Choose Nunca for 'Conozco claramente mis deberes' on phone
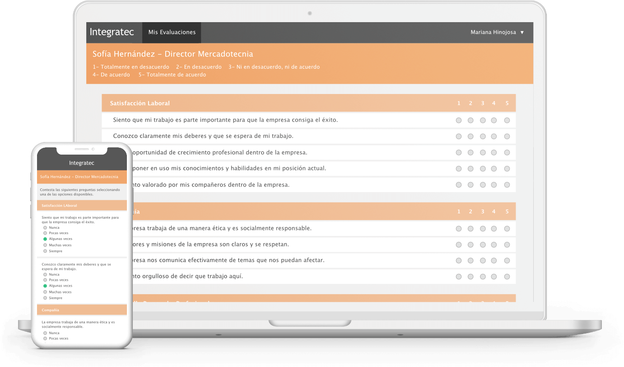Screen dimensions: 624x367 click(45, 275)
